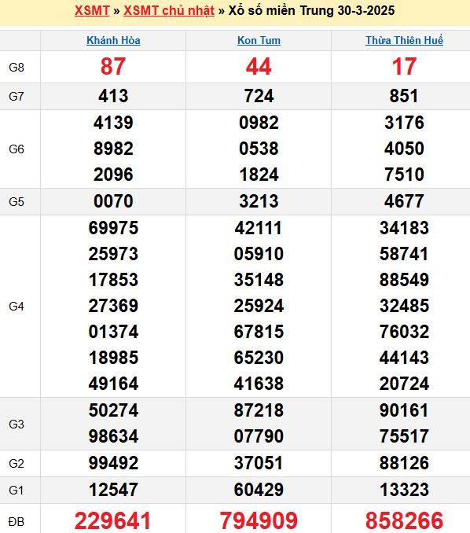The height and width of the screenshot is (533, 470).
Task: Select Kon Tum G8 result 44
Action: click(259, 66)
